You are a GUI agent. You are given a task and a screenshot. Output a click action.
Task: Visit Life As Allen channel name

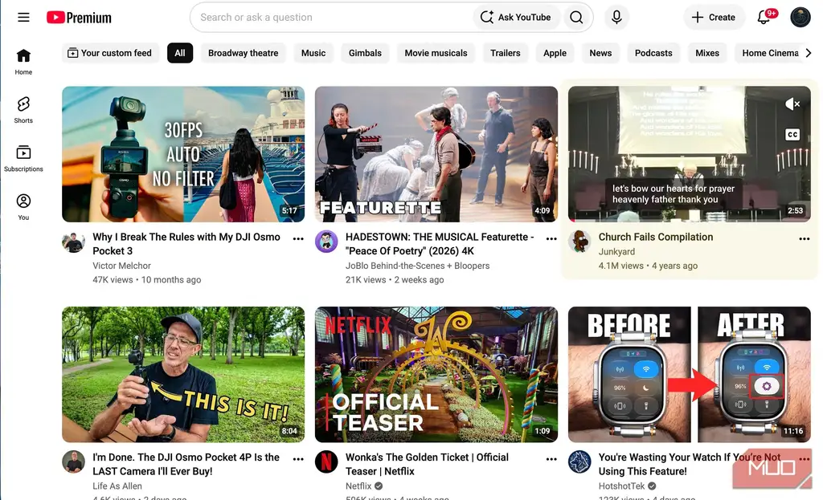click(x=117, y=486)
